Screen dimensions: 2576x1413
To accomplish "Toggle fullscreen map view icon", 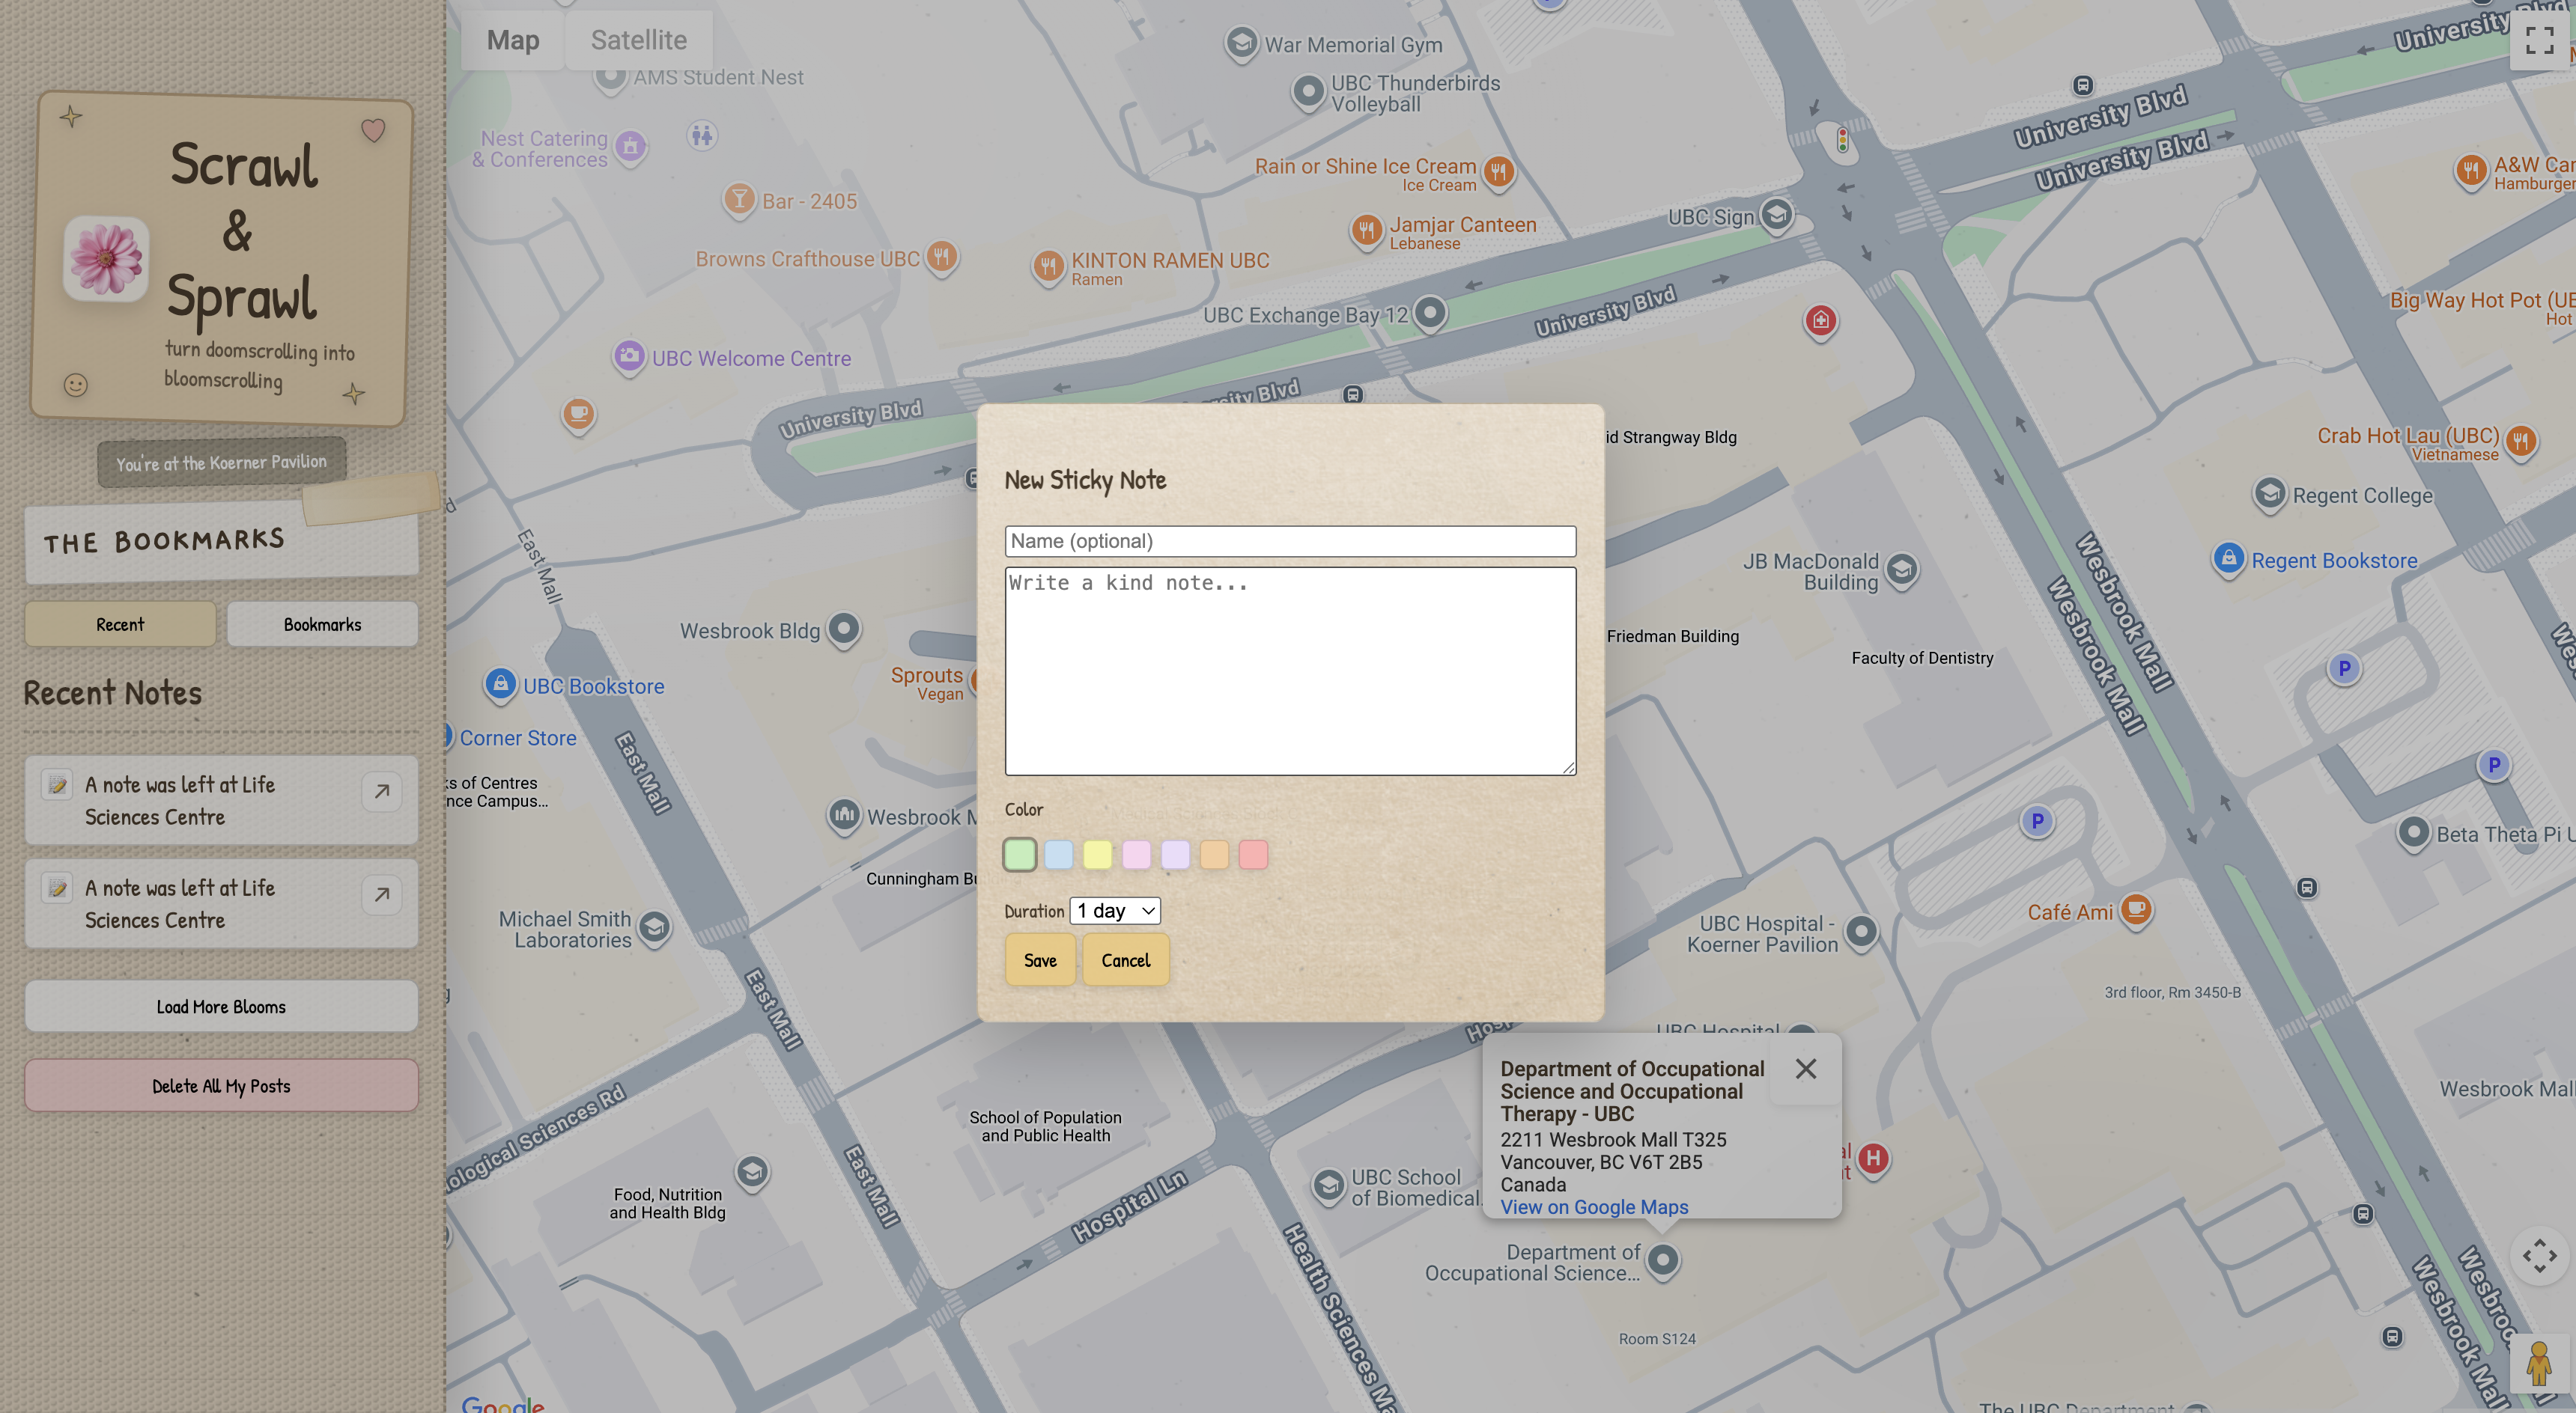I will pyautogui.click(x=2539, y=40).
